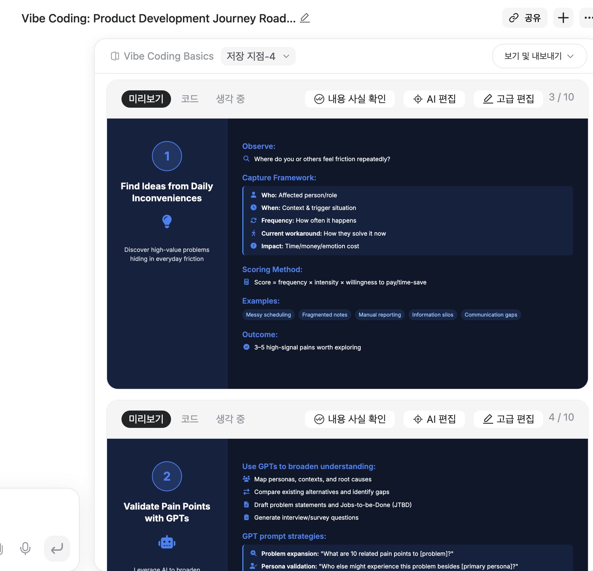Click the enter arrow send button
This screenshot has height=571, width=593.
(x=57, y=548)
